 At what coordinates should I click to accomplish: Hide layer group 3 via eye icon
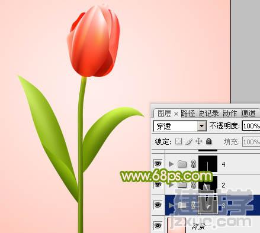coord(158,205)
